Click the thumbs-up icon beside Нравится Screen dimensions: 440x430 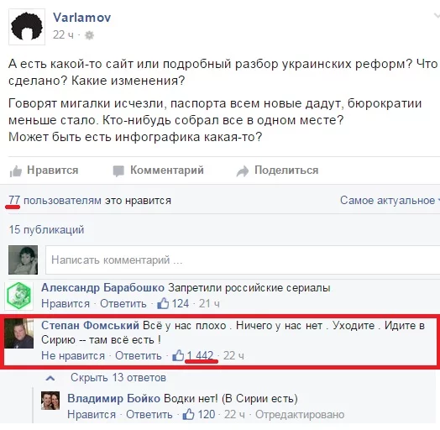[x=16, y=171]
